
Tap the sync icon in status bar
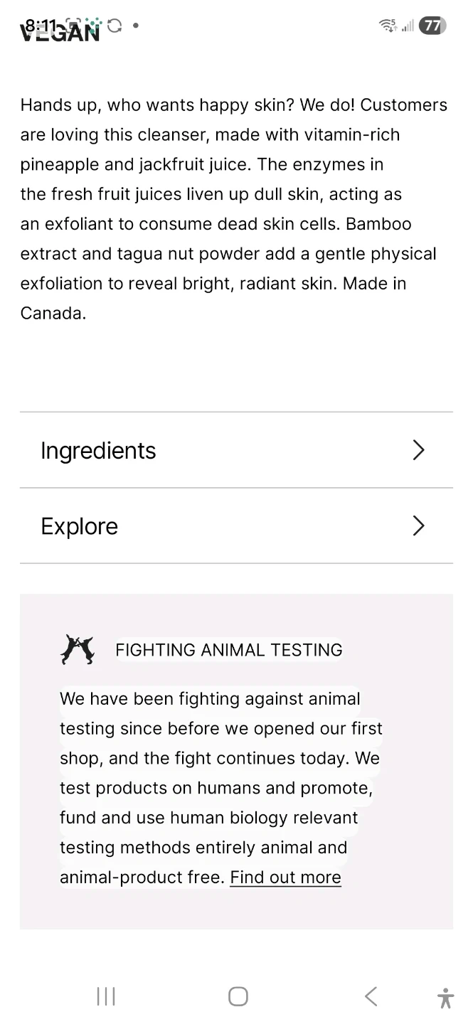[x=115, y=26]
